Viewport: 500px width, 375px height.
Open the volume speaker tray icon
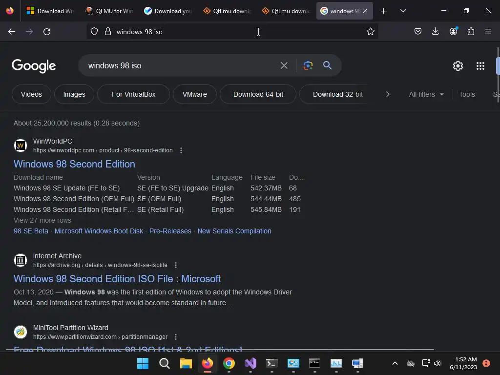(x=437, y=363)
